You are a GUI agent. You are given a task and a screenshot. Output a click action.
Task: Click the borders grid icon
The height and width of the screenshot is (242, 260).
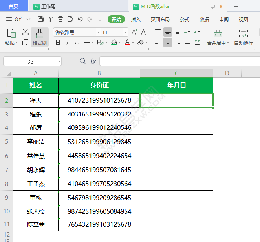click(87, 43)
